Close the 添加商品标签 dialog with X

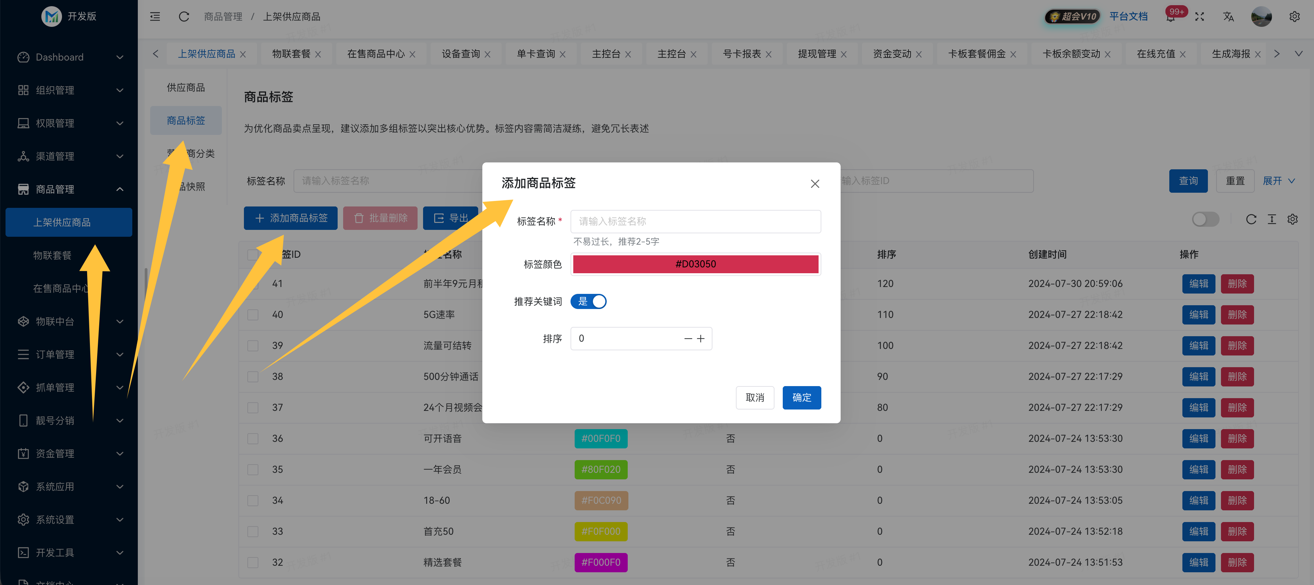(x=815, y=183)
